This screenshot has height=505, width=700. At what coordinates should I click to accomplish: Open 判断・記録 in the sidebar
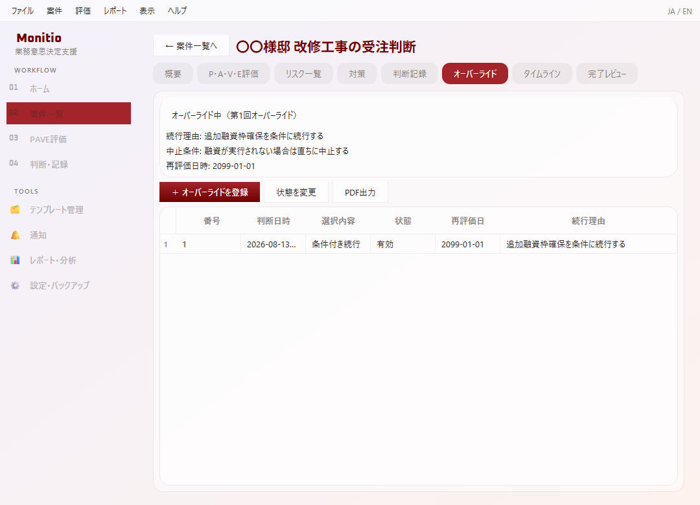(69, 164)
